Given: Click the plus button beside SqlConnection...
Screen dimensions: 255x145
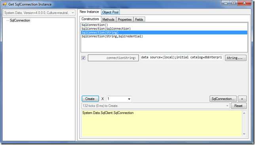Looking at the screenshot, I should click(x=242, y=99).
